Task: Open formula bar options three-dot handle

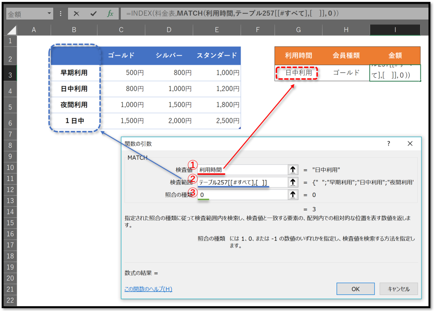Action: click(60, 14)
